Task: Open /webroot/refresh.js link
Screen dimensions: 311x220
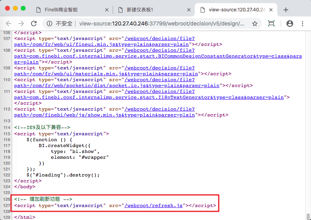Action: (153, 205)
